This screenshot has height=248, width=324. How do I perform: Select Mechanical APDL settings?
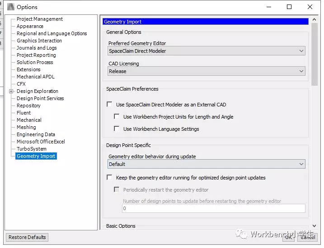pyautogui.click(x=36, y=77)
